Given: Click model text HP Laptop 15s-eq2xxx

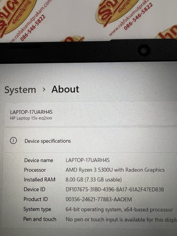Looking at the screenshot, I should coord(31,118).
